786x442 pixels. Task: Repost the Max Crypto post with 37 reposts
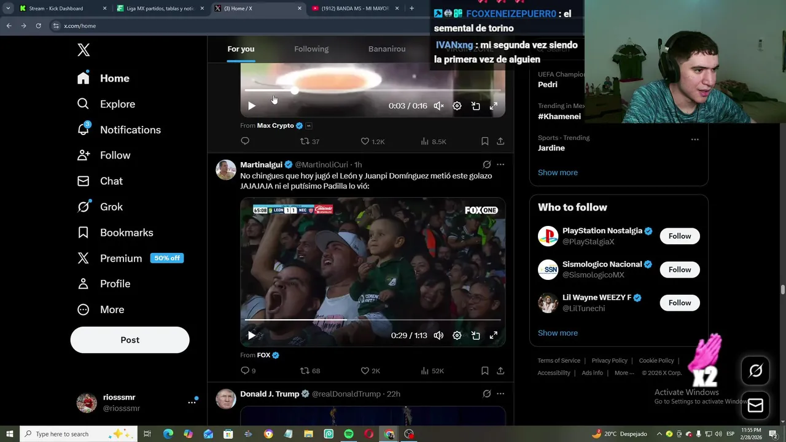tap(309, 141)
